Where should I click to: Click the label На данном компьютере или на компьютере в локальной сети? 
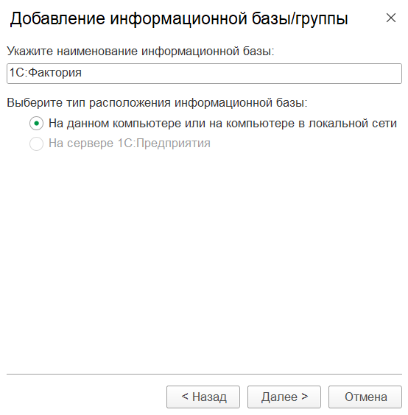pyautogui.click(x=222, y=124)
